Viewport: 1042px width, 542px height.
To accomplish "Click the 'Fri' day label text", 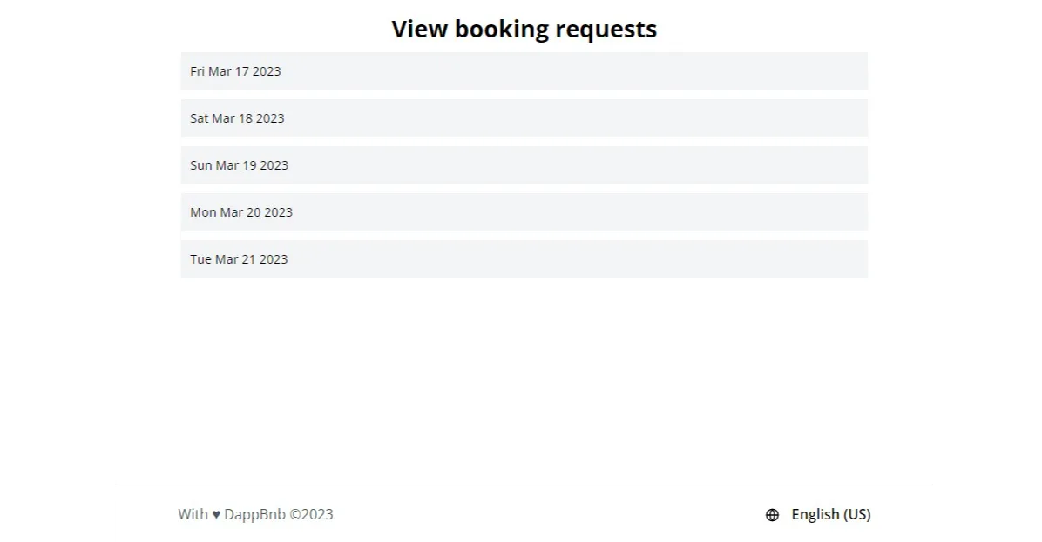I will tap(198, 71).
